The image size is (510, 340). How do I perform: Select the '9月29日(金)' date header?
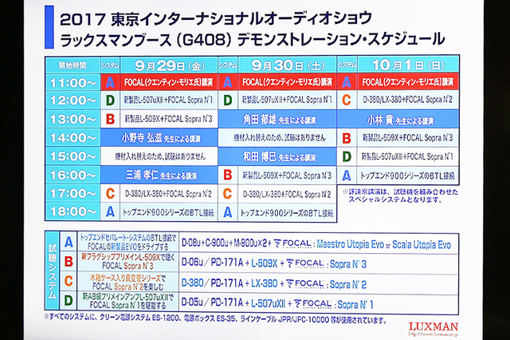click(x=169, y=65)
